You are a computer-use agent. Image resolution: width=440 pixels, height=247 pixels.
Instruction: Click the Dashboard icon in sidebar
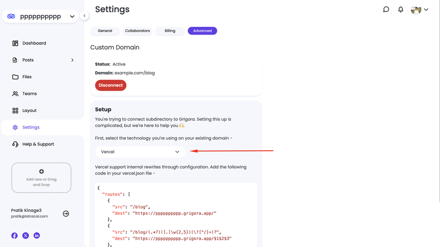click(15, 43)
